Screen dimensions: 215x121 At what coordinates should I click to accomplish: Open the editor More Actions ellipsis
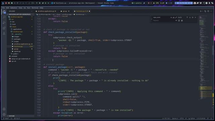(x=211, y=11)
